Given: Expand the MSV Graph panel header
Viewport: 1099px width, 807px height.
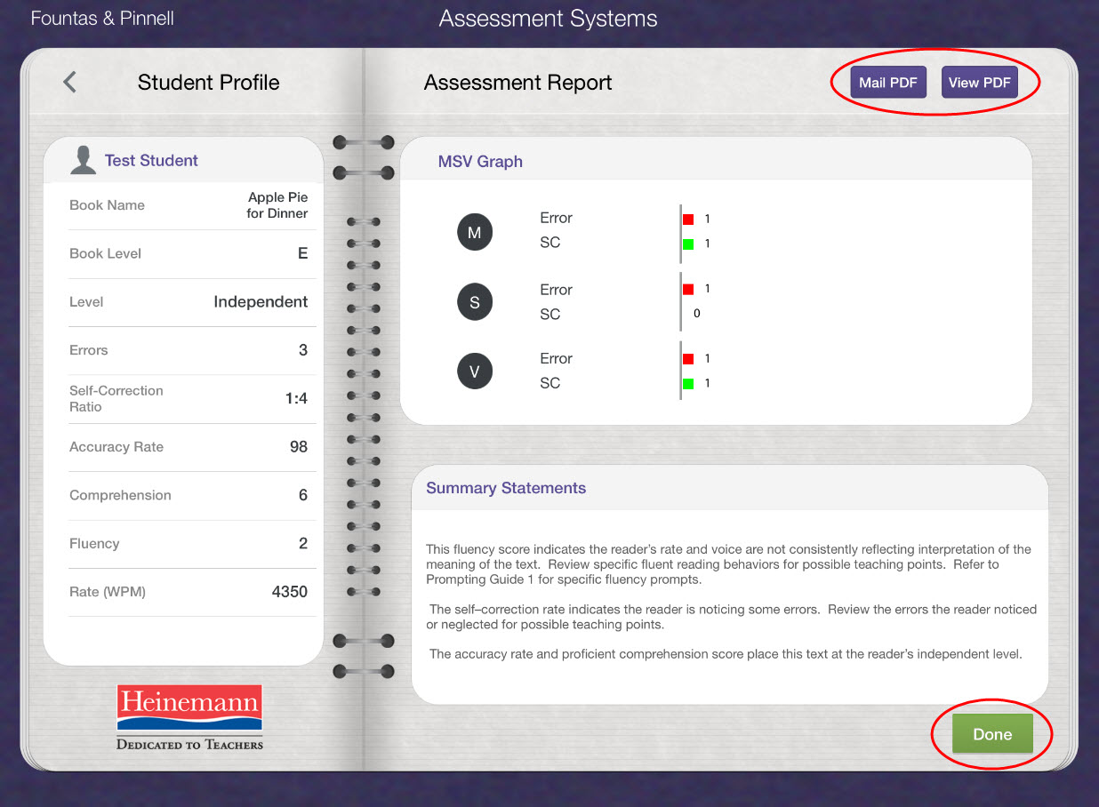Looking at the screenshot, I should point(479,161).
